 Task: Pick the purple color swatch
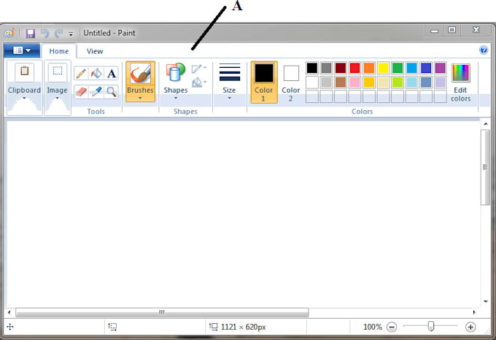point(440,68)
